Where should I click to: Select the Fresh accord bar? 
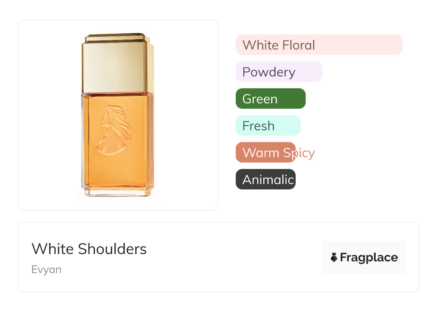268,126
